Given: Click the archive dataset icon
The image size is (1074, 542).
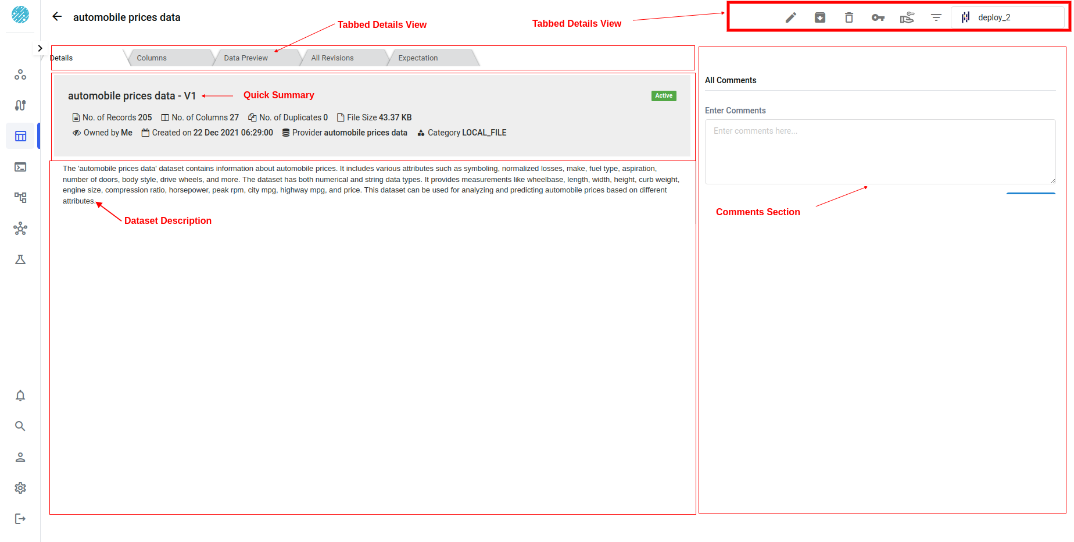Looking at the screenshot, I should (820, 17).
